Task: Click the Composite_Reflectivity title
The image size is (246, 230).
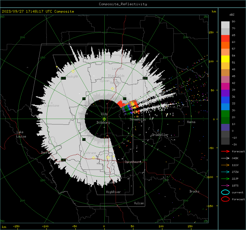Action: click(123, 4)
